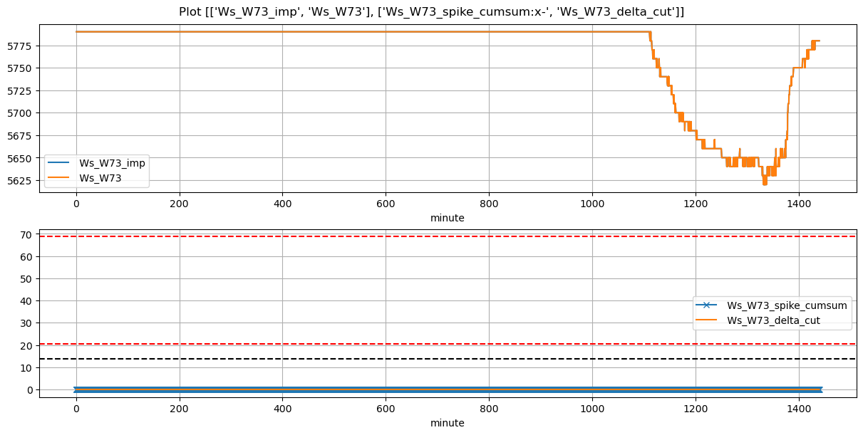Click the 5625 y-axis tick label
Screen dimensions: 863x435
pos(24,180)
